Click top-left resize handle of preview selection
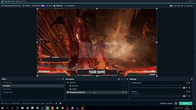The width and height of the screenshot is (196, 110). click(x=37, y=9)
